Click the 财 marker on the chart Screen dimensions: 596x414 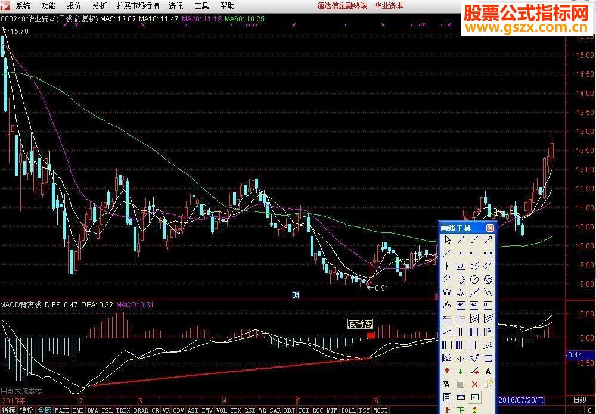pos(296,295)
